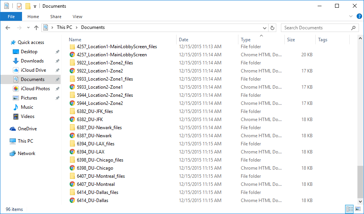This screenshot has width=364, height=214.
Task: Sort files by the Name column header
Action: [x=75, y=40]
